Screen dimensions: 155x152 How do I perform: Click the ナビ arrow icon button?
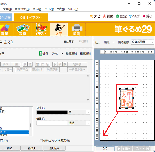pyautogui.click(x=95, y=16)
